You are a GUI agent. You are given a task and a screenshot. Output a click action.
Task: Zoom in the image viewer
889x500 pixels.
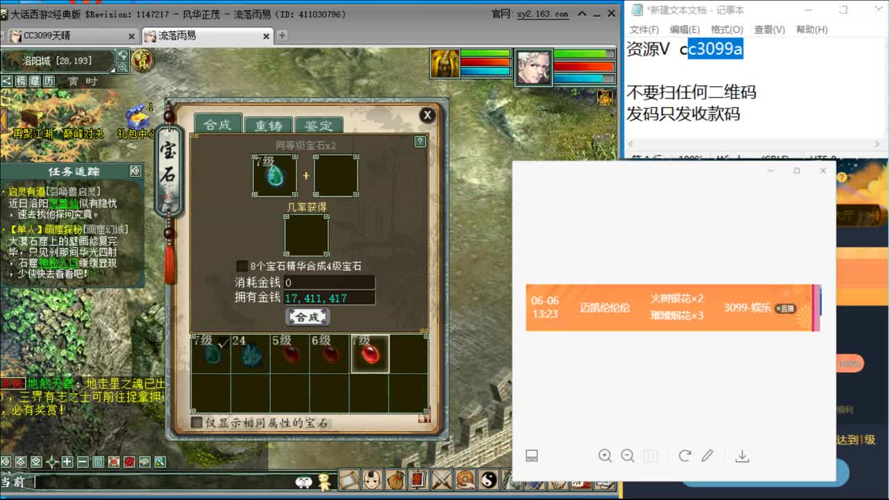(x=605, y=456)
